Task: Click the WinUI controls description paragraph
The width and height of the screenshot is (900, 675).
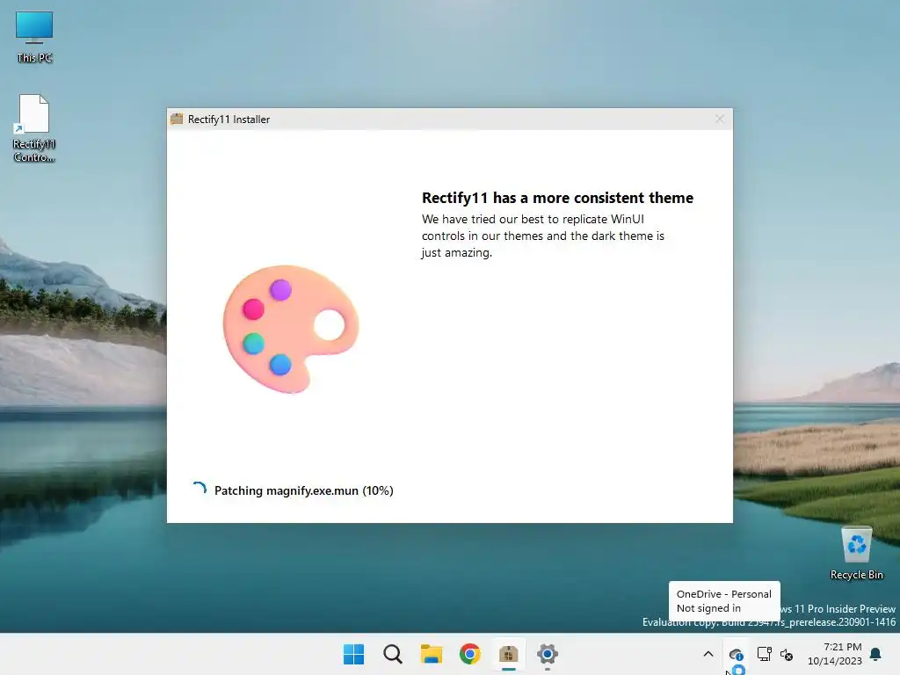Action: coord(543,236)
